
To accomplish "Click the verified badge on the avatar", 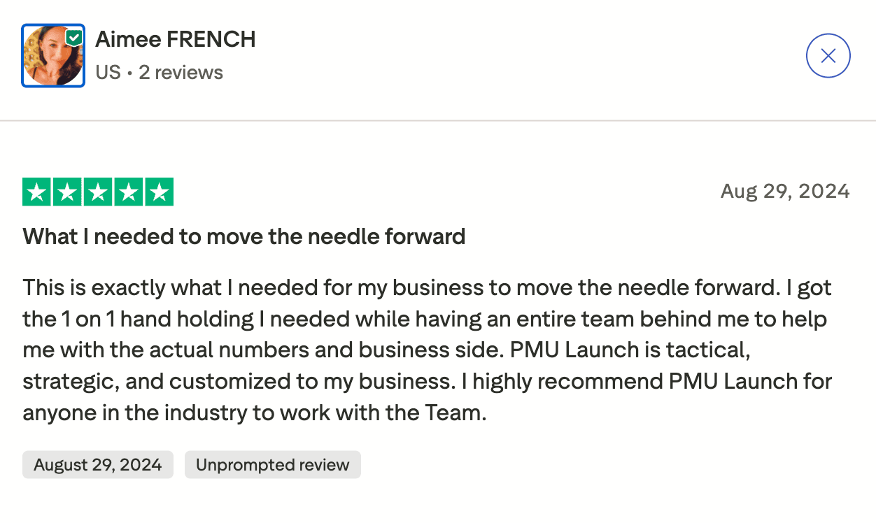I will [x=74, y=37].
